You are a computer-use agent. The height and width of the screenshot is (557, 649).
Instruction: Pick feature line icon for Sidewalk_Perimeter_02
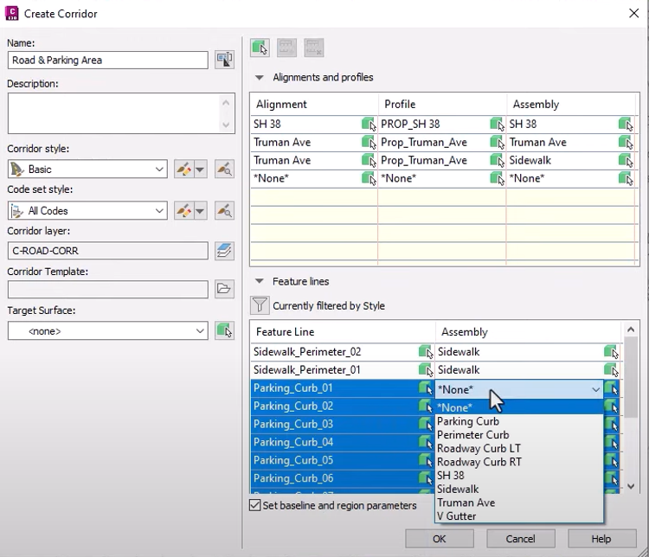click(x=426, y=352)
